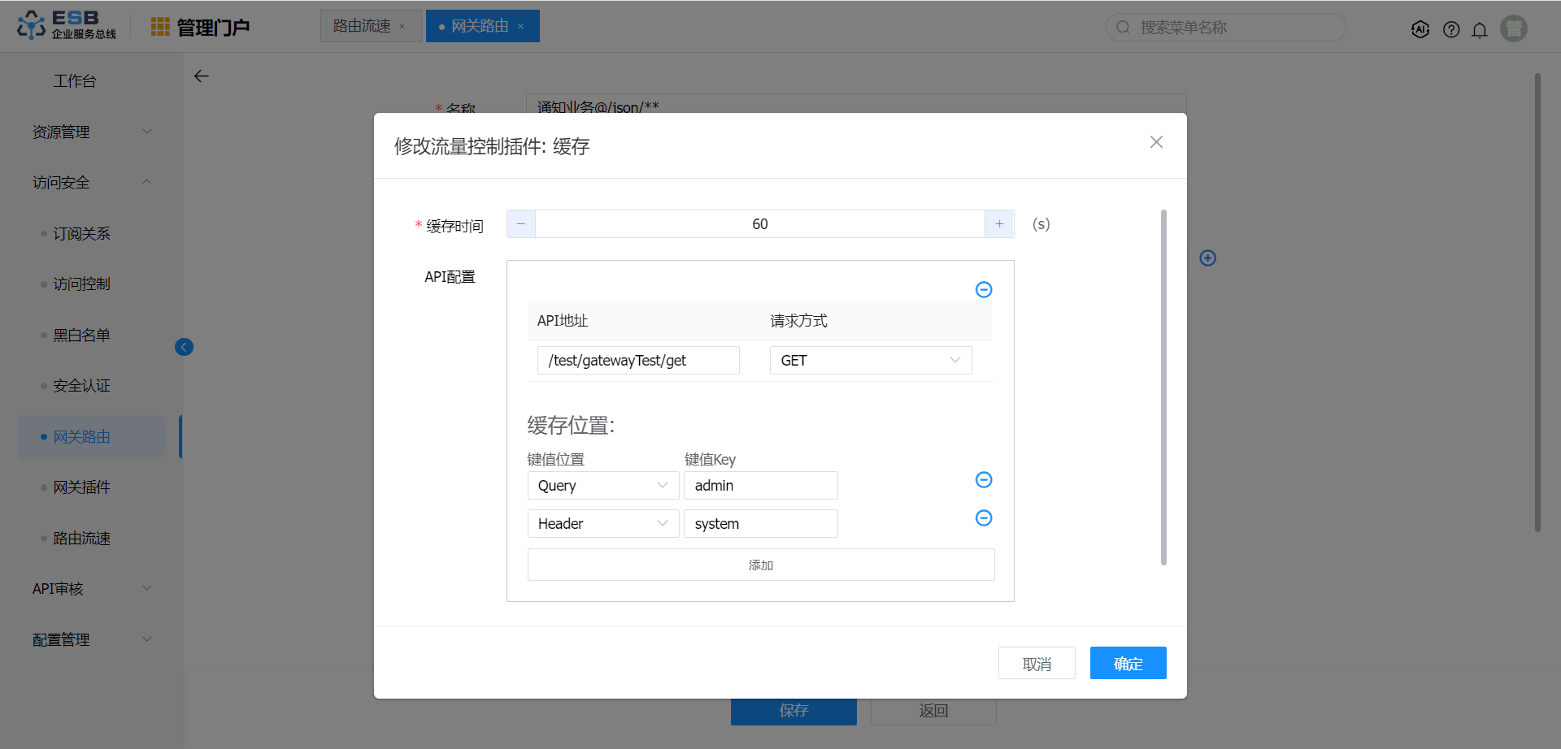Open the GET request method dropdown
Image resolution: width=1561 pixels, height=749 pixels.
coord(870,361)
